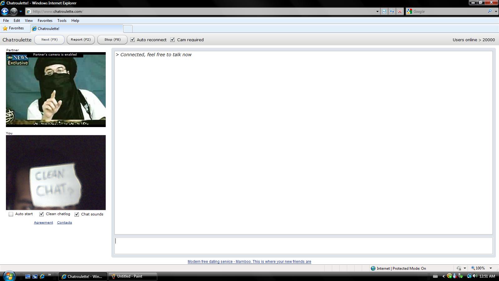Screen dimensions: 499x281
Task: Click the Users online > 20000 text
Action: 474,40
